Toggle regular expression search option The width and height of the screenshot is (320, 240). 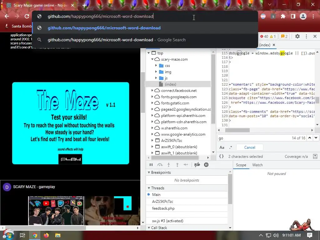point(231,147)
